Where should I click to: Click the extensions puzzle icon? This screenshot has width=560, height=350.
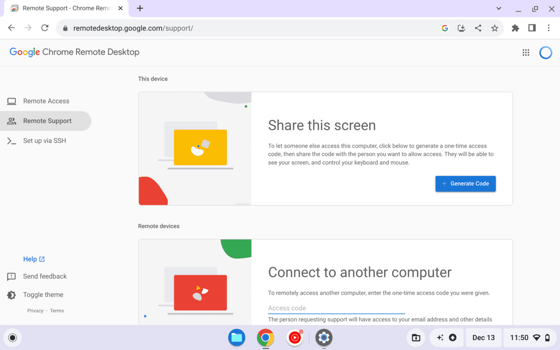click(x=515, y=28)
